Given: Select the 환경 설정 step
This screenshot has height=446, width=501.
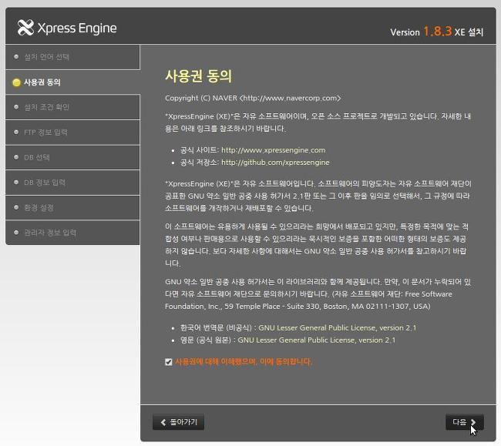Looking at the screenshot, I should point(72,207).
